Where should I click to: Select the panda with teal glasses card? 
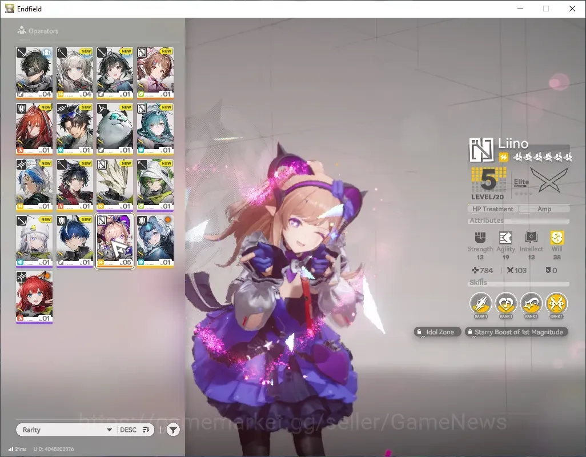(x=115, y=129)
